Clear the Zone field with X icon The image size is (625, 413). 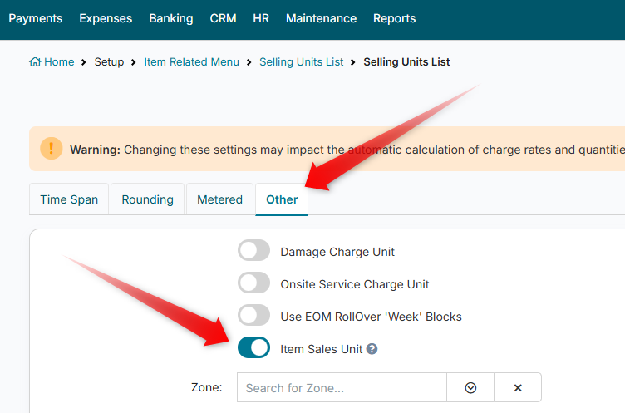point(518,388)
